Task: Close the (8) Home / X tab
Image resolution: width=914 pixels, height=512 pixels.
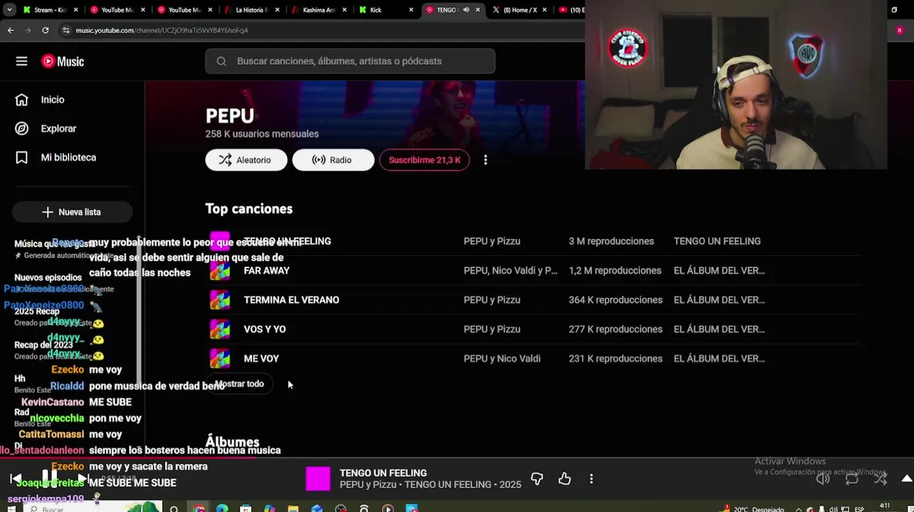Action: [x=545, y=10]
